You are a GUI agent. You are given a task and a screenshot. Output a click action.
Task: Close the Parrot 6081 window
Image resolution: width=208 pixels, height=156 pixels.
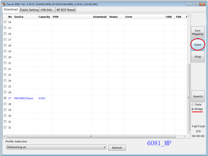coord(202,4)
